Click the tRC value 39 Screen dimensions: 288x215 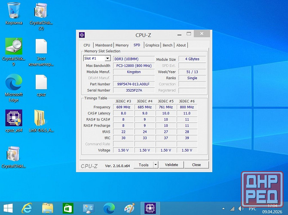[187, 138]
